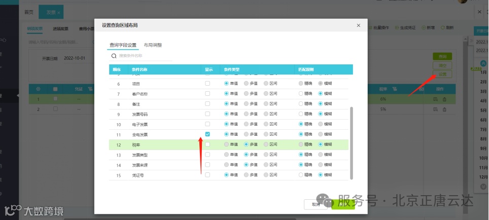Close the 设置查询区域布局 dialog
Viewport: 489px width, 220px height.
click(x=358, y=25)
